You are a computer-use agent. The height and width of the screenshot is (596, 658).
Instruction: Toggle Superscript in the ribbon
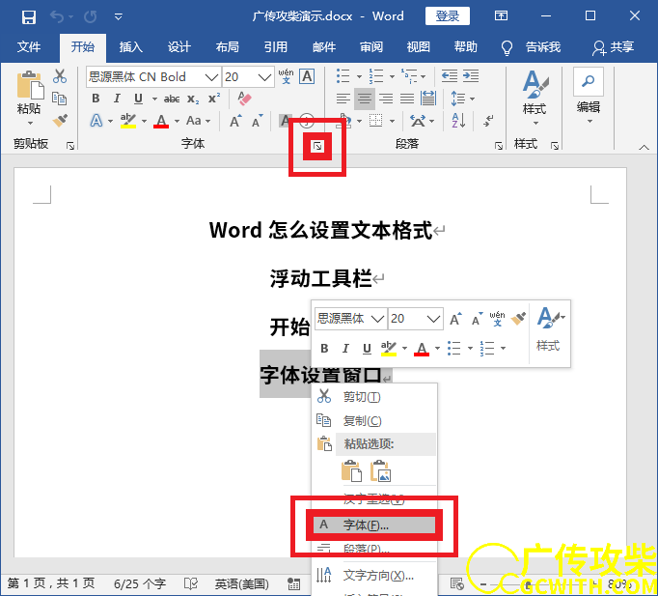pyautogui.click(x=214, y=98)
